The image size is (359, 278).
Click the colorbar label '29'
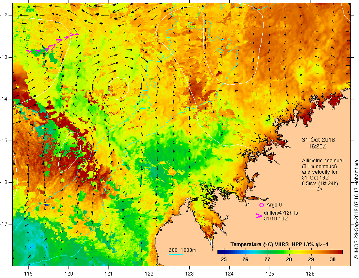pyautogui.click(x=311, y=260)
